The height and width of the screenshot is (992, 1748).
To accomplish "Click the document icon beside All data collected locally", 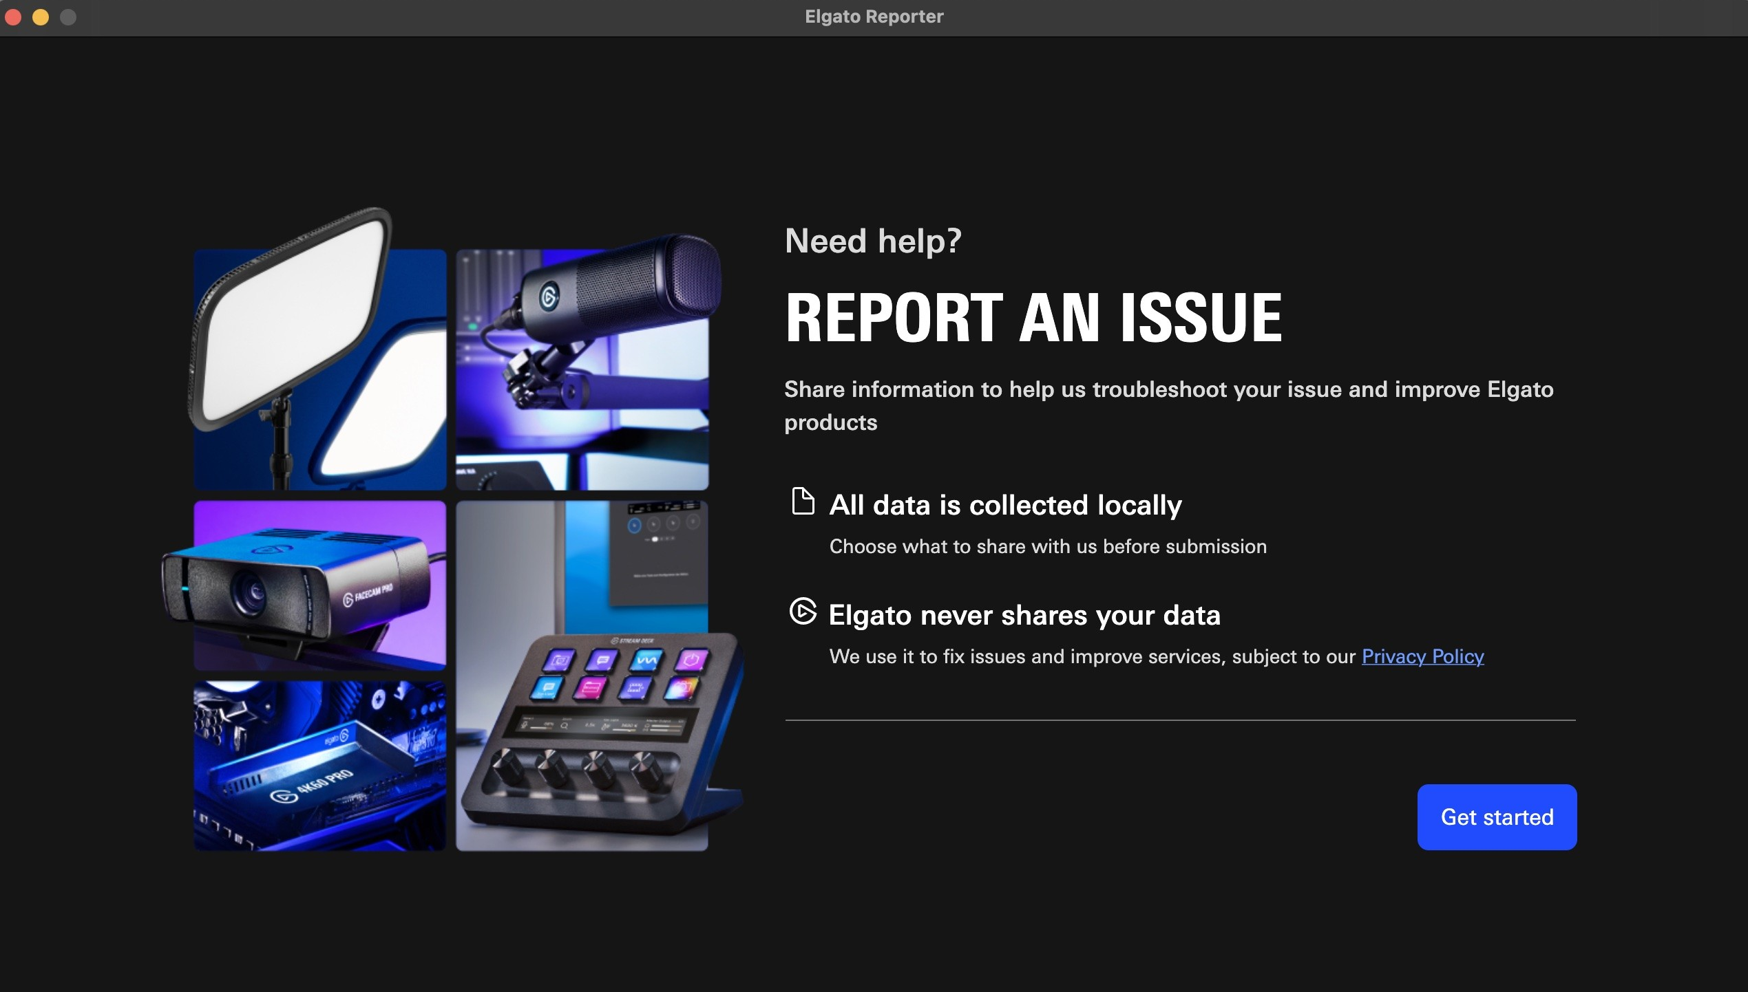I will click(x=802, y=501).
